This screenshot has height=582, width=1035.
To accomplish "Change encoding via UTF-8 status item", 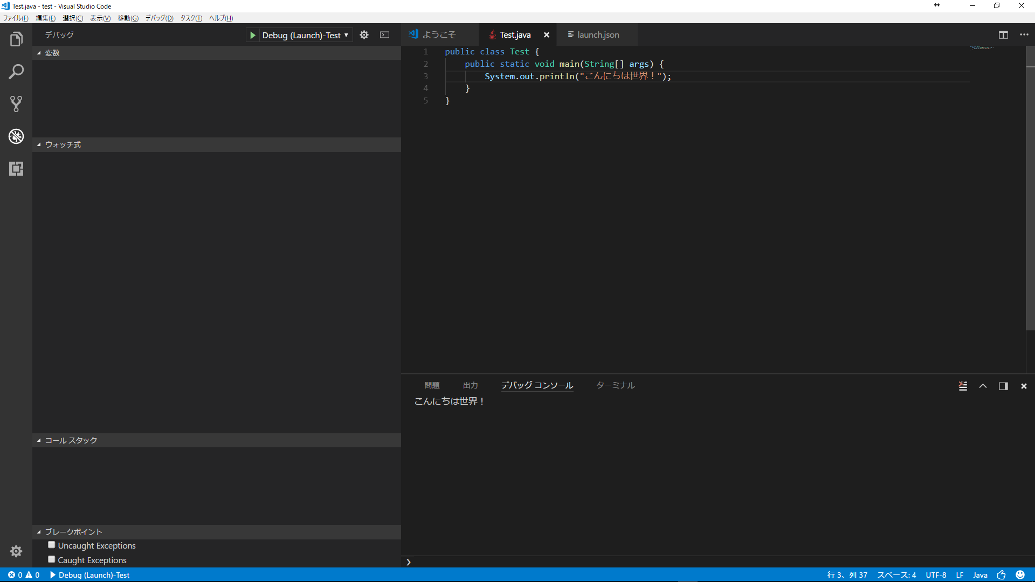I will point(936,575).
